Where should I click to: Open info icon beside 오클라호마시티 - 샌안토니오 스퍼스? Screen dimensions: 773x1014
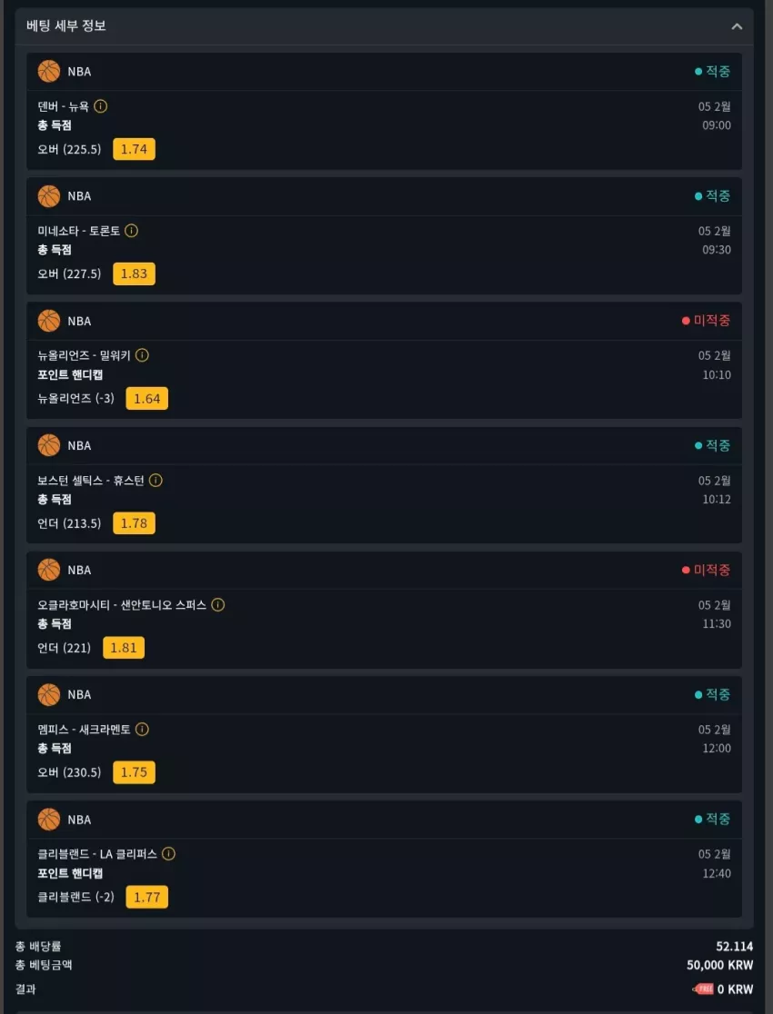(x=218, y=604)
